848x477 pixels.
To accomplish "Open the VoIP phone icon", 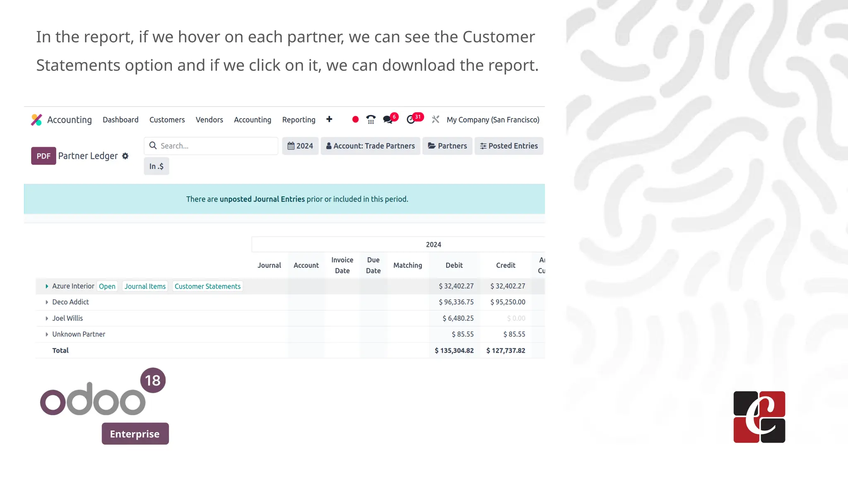I will [371, 120].
